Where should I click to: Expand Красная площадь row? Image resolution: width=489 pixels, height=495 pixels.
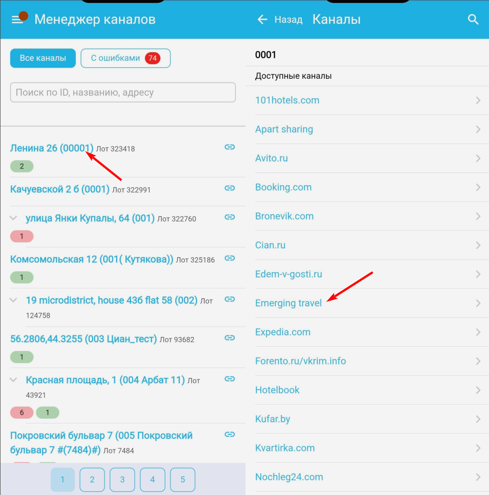pyautogui.click(x=13, y=379)
